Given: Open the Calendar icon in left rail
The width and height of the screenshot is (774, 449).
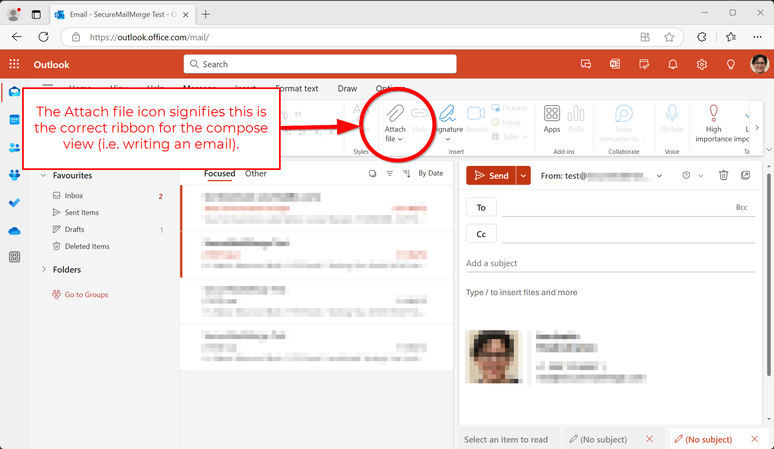Looking at the screenshot, I should click(x=14, y=120).
